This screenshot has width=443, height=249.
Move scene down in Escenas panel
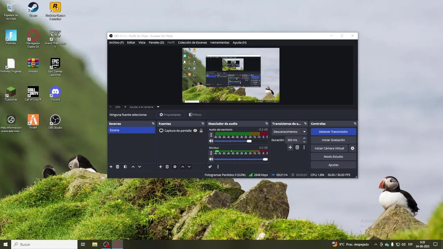[139, 167]
